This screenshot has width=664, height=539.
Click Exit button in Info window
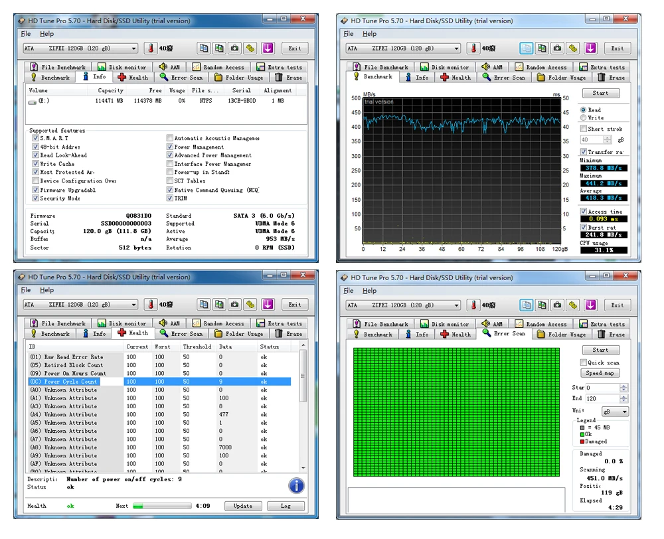click(x=295, y=48)
